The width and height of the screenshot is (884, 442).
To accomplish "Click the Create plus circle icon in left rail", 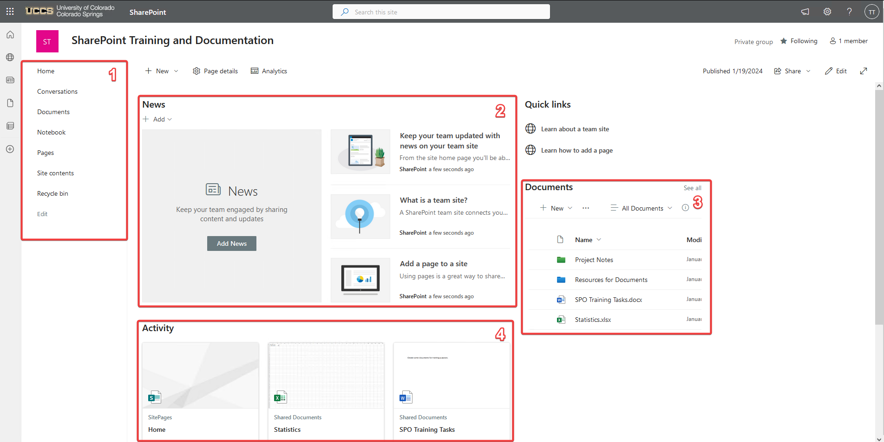I will (10, 149).
